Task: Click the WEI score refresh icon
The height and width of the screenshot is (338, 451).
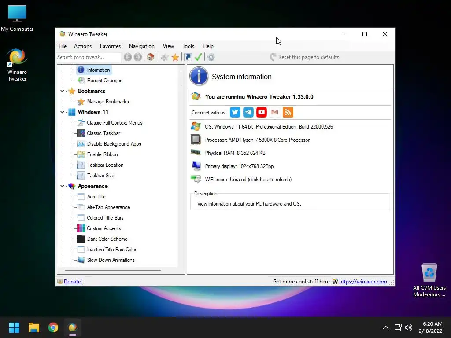Action: point(196,179)
